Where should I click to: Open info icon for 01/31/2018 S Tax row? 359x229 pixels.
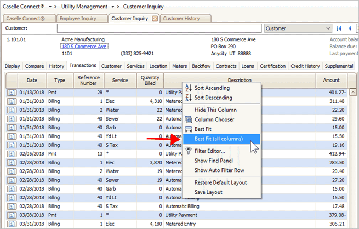click(x=12, y=145)
